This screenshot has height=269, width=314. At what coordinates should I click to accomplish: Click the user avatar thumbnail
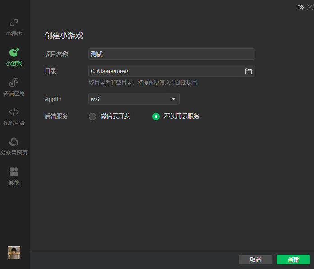click(14, 253)
